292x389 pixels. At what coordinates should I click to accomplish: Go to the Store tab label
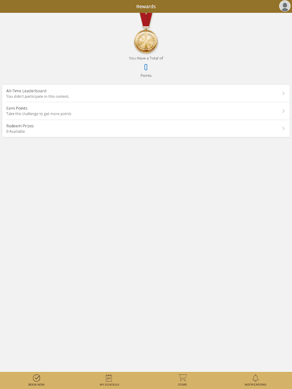tap(182, 385)
